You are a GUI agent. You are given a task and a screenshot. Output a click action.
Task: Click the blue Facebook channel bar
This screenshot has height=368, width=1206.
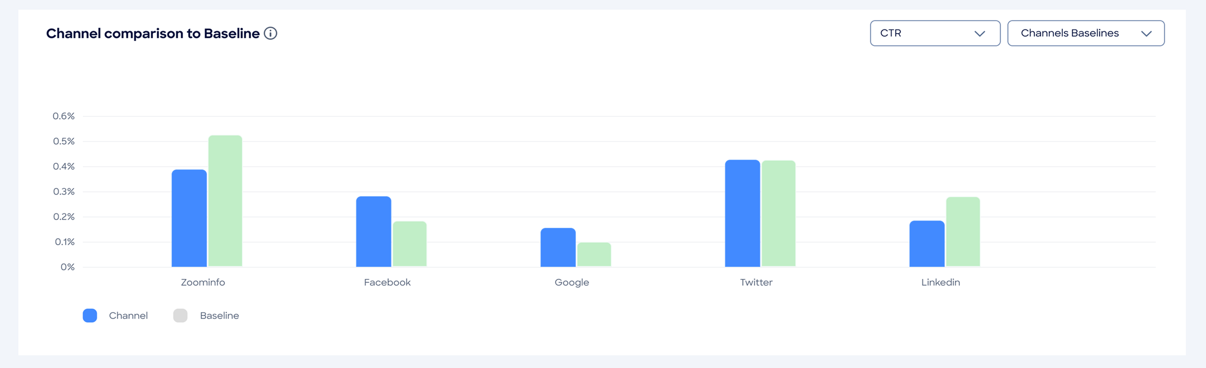point(374,231)
